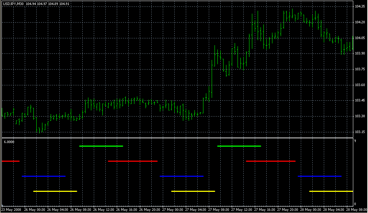Image resolution: width=368 pixels, height=213 pixels.
Task: Click the 26 May 20:30 time label
Action: 149,210
